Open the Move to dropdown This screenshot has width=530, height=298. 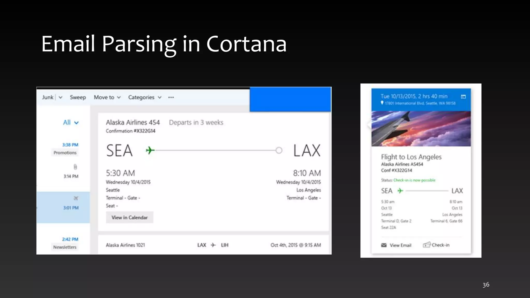(x=107, y=98)
